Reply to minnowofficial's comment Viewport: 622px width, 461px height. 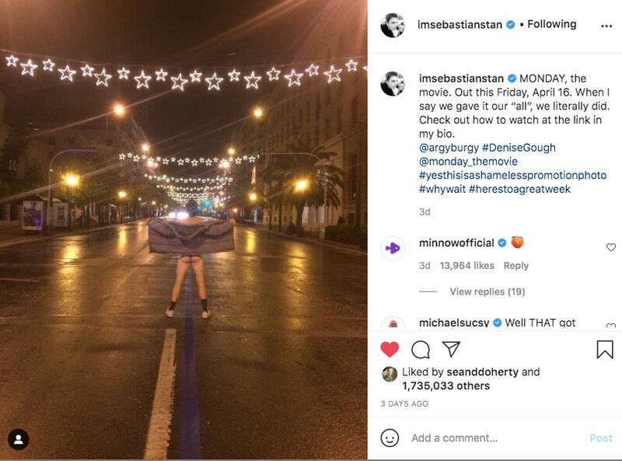click(516, 266)
